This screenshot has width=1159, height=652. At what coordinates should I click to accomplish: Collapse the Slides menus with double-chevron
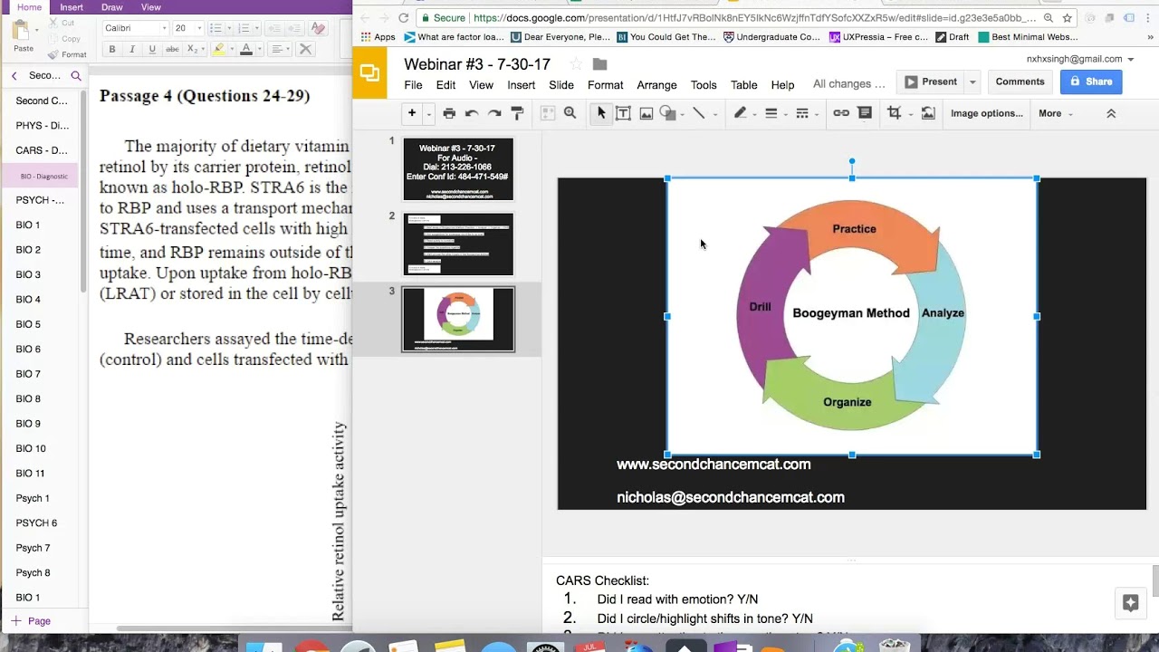[1111, 113]
